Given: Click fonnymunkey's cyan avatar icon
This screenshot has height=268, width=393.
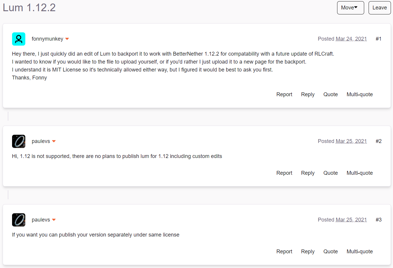Looking at the screenshot, I should (19, 39).
